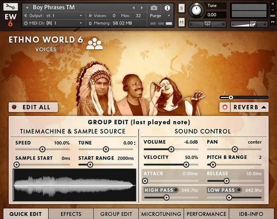Click the Voices count icon
The height and width of the screenshot is (219, 277).
(90, 16)
